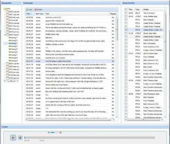Click the Transcript vertical scroll down arrow
The height and width of the screenshot is (144, 170).
point(117,117)
